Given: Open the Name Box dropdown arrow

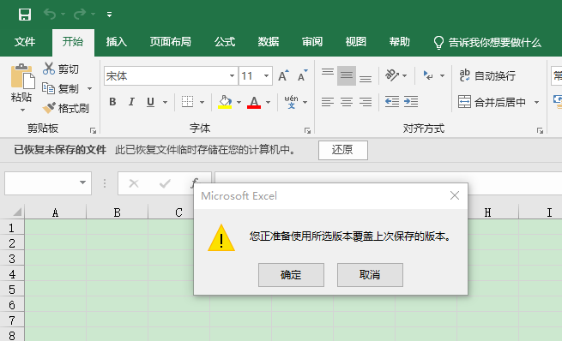Looking at the screenshot, I should click(82, 182).
